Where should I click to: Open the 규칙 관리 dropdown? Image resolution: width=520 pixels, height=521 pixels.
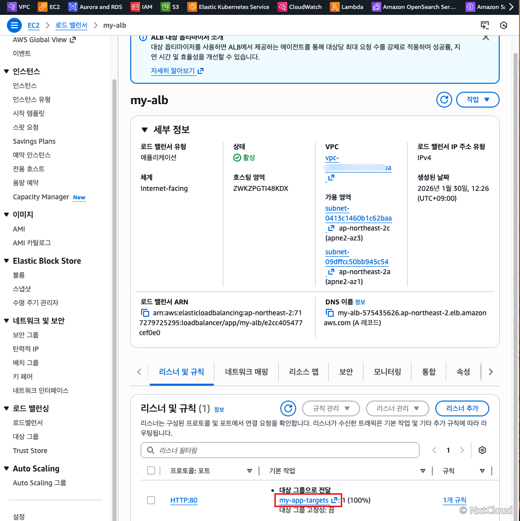pos(331,408)
